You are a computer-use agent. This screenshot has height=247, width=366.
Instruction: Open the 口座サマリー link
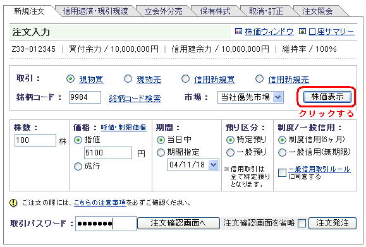331,31
